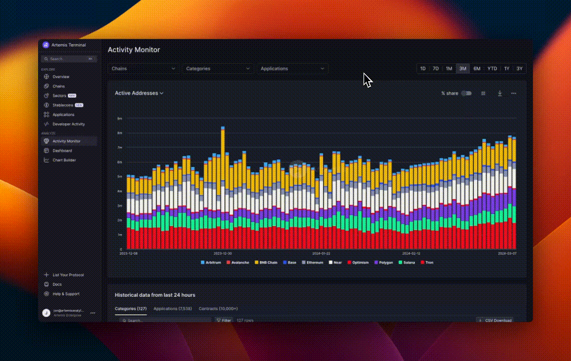Viewport: 571px width, 361px height.
Task: Select the Activity Monitor sidebar icon
Action: [x=46, y=141]
